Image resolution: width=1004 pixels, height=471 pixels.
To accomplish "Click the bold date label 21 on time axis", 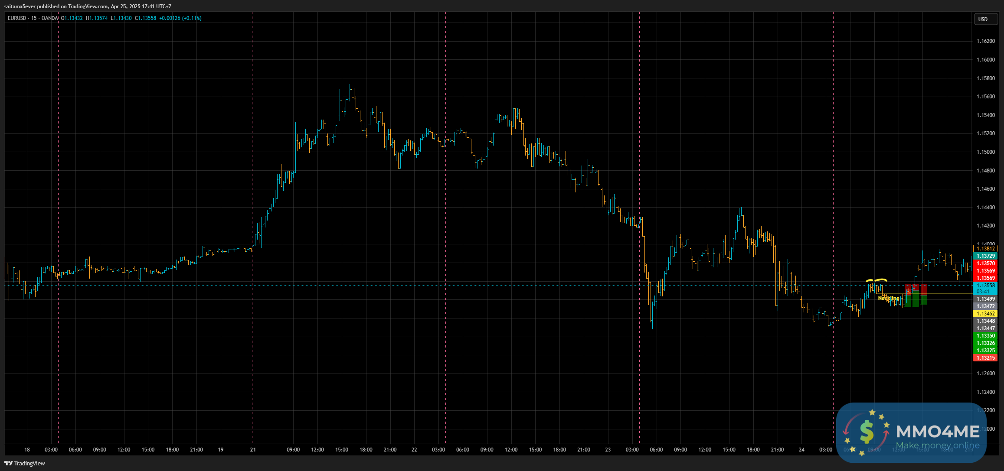I will (x=253, y=450).
